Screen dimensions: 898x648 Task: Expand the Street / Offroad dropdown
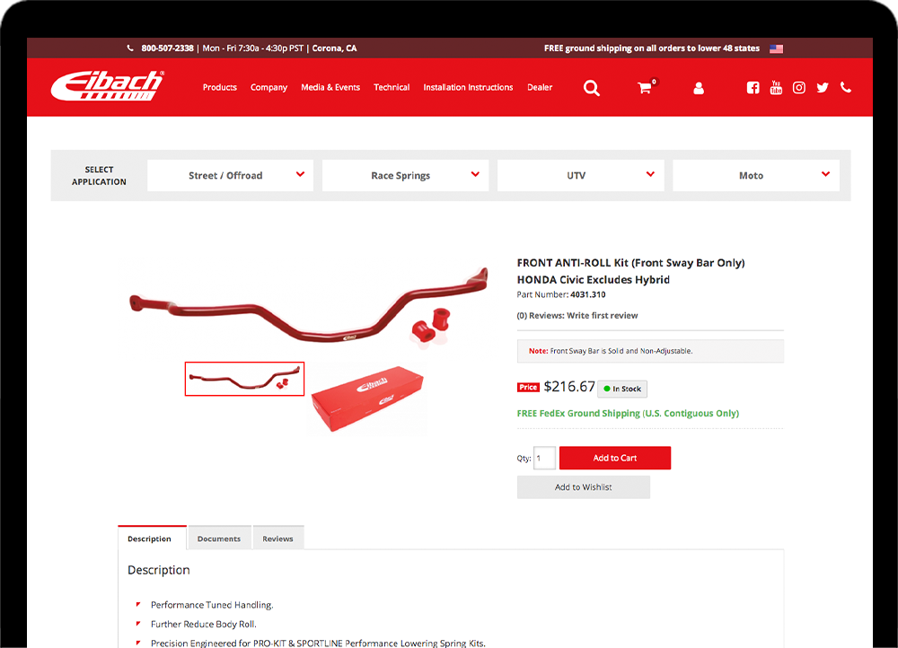click(230, 175)
